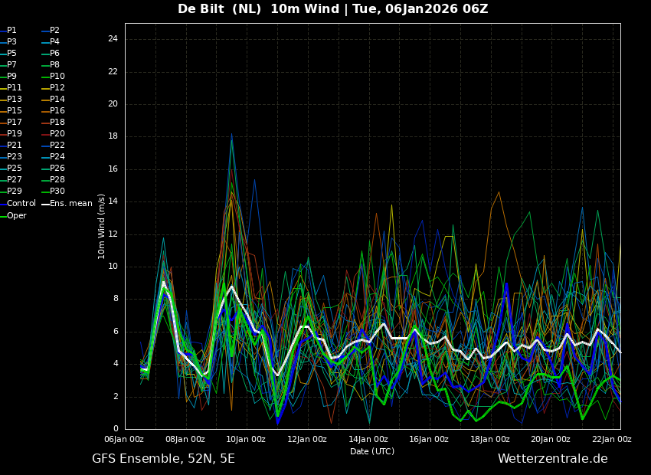Click the P1 legend entry

click(x=8, y=31)
